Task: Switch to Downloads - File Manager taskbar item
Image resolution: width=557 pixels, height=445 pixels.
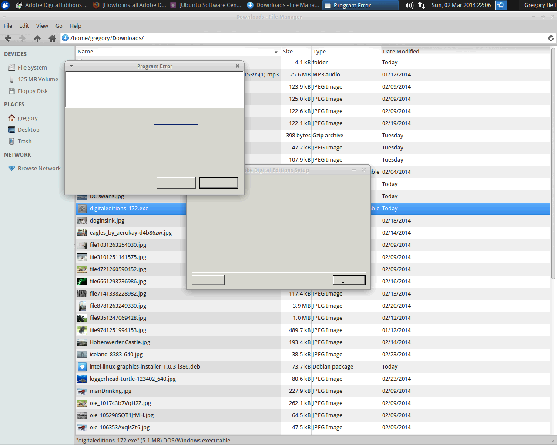Action: click(283, 5)
